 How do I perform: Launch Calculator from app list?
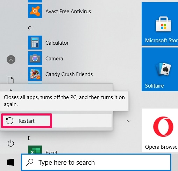[x=35, y=43]
